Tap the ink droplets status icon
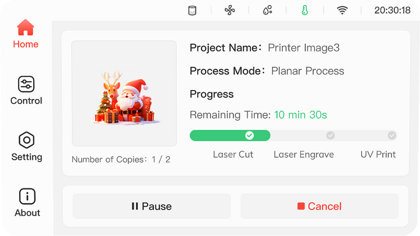Viewport: 420px width, 236px height. tap(267, 10)
